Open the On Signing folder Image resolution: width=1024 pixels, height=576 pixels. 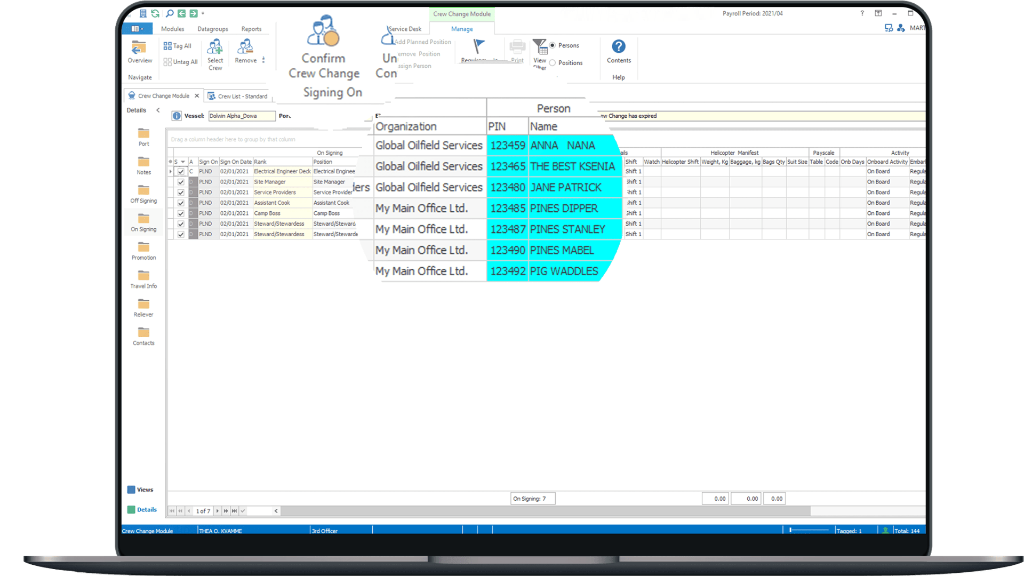(x=143, y=223)
